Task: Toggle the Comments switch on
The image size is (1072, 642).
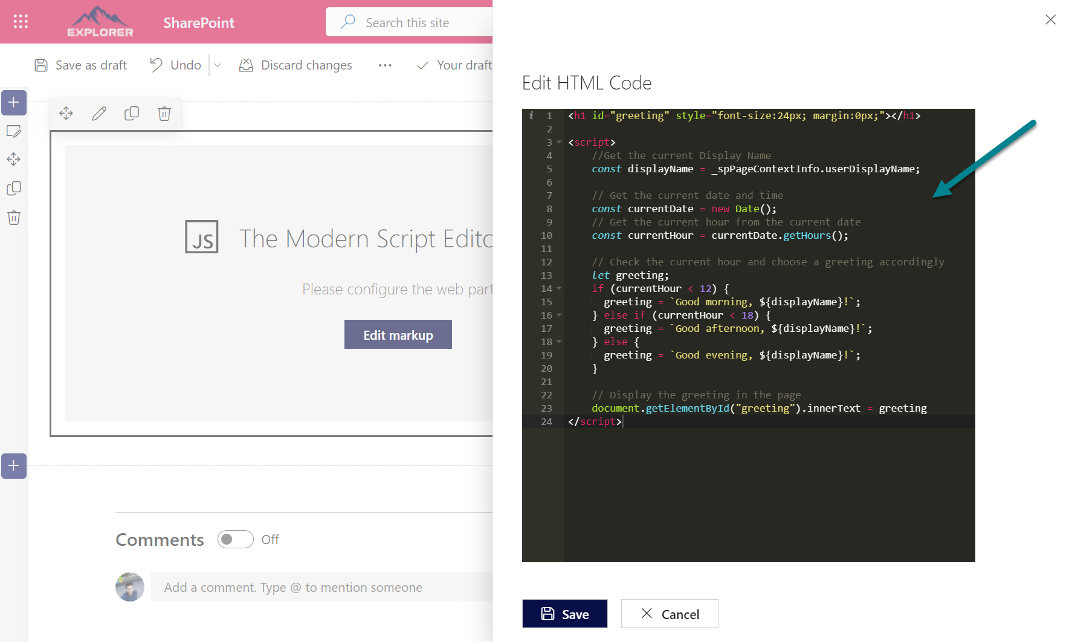Action: click(235, 539)
